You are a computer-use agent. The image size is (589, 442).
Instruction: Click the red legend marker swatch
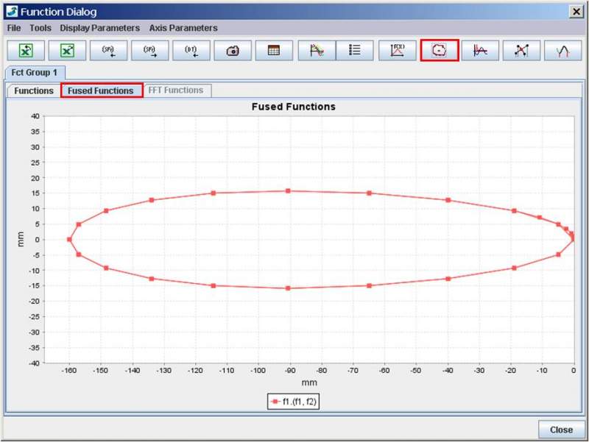point(275,402)
